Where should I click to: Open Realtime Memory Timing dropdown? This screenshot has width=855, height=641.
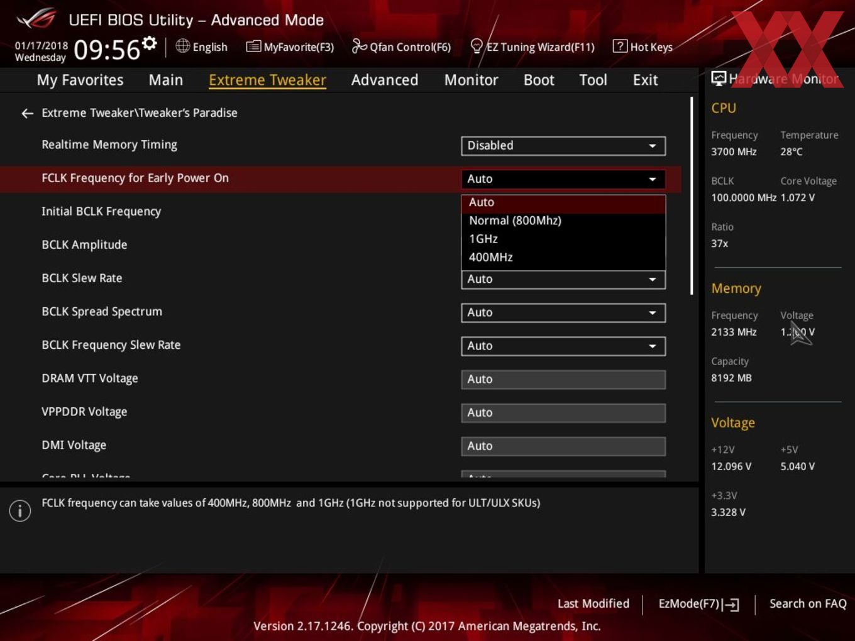[x=563, y=146]
